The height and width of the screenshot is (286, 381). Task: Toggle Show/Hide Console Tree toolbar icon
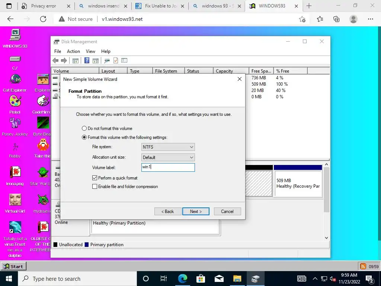click(75, 61)
